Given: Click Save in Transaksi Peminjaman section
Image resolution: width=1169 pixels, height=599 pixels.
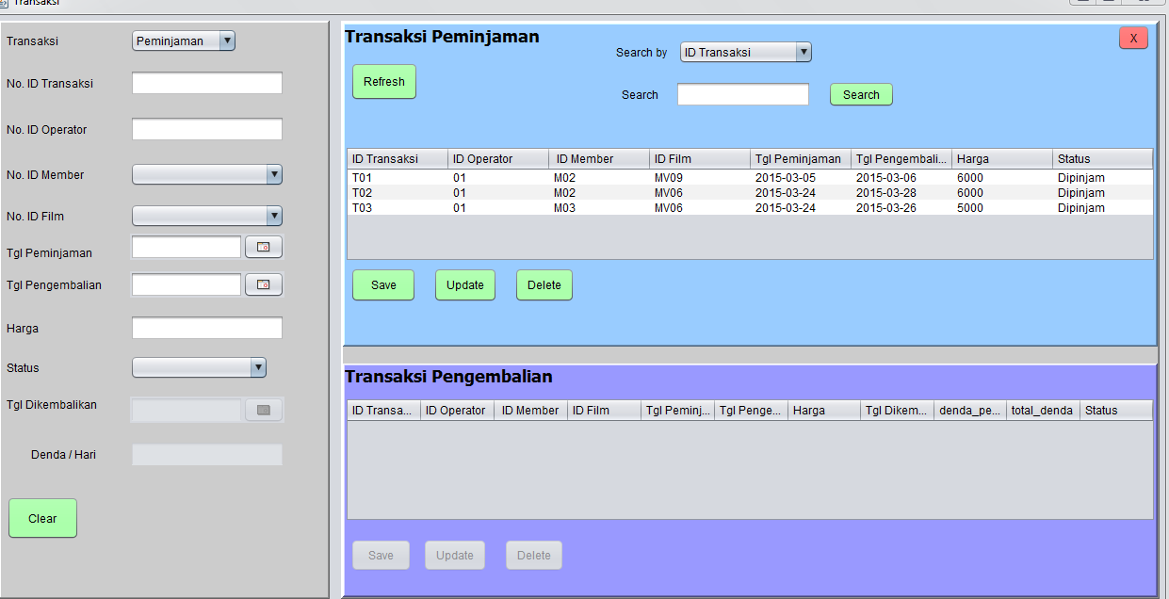Looking at the screenshot, I should coord(382,284).
